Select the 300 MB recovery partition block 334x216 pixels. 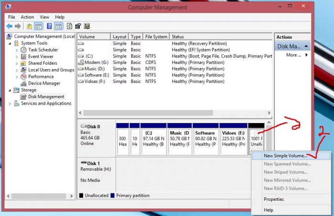tap(123, 139)
